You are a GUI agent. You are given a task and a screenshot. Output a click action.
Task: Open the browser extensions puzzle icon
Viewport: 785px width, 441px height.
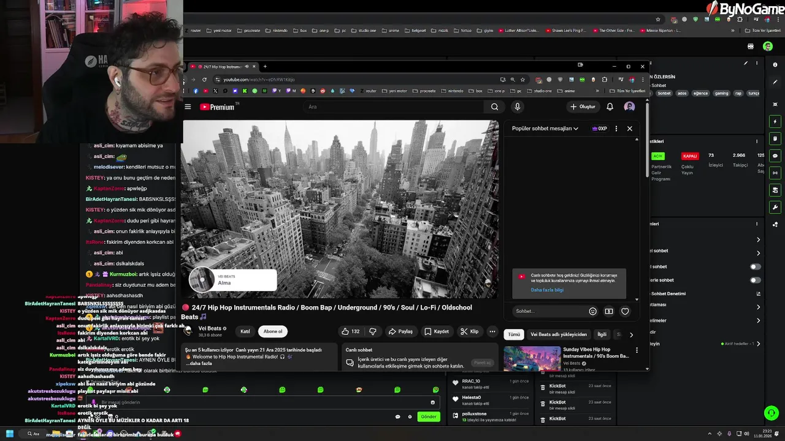click(x=604, y=80)
